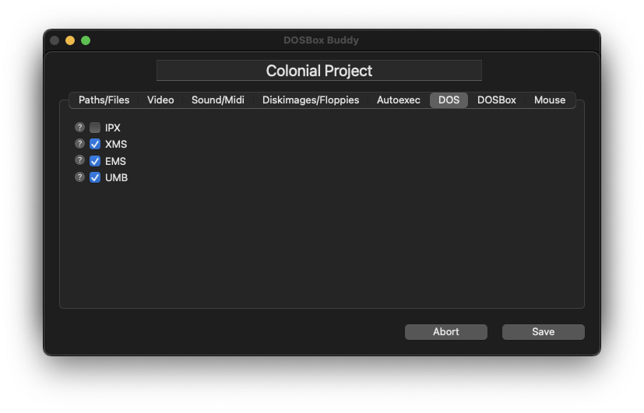Uncheck the XMS checkbox

click(x=95, y=144)
